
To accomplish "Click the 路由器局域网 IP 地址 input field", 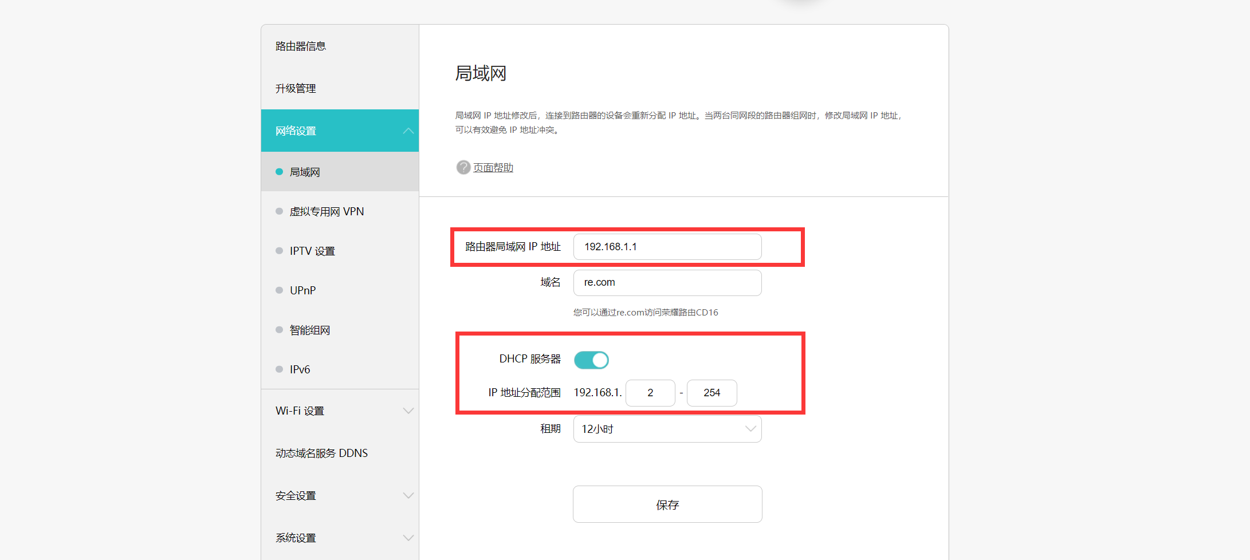I will [x=667, y=246].
